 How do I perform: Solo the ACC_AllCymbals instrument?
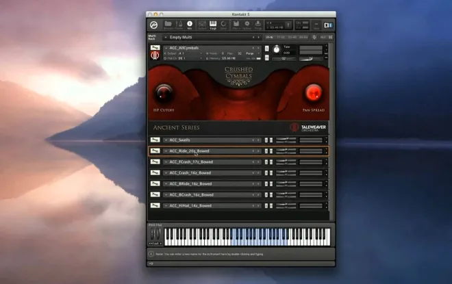(267, 49)
